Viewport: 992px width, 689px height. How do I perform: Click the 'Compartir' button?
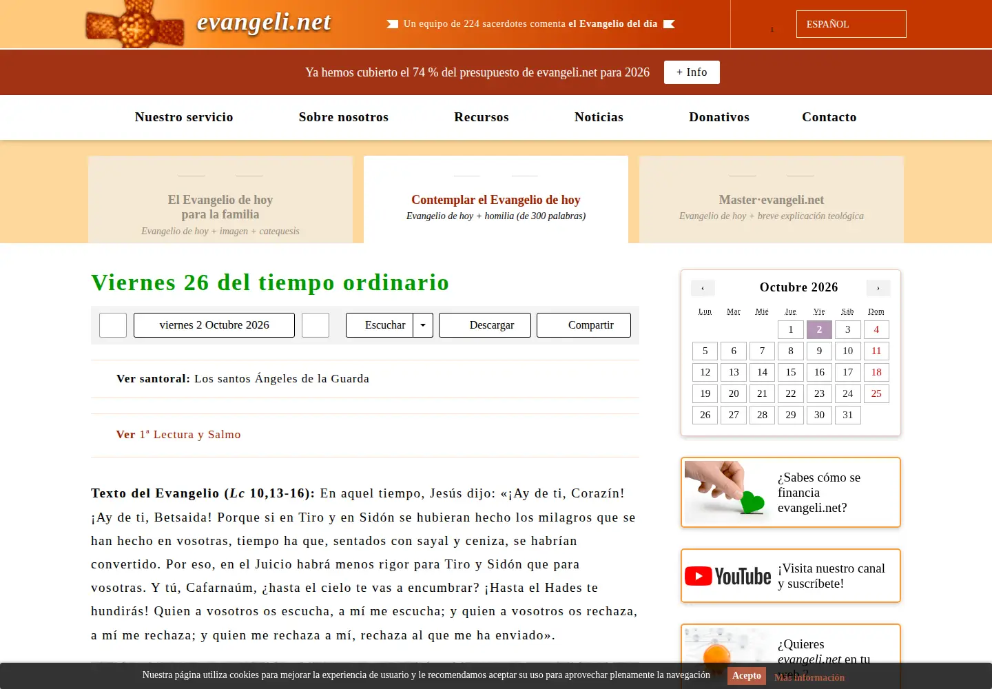pos(583,325)
